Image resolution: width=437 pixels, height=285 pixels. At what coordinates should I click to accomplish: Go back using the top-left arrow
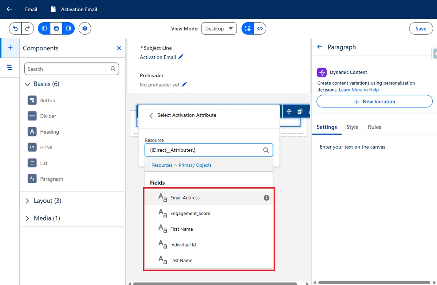click(9, 9)
